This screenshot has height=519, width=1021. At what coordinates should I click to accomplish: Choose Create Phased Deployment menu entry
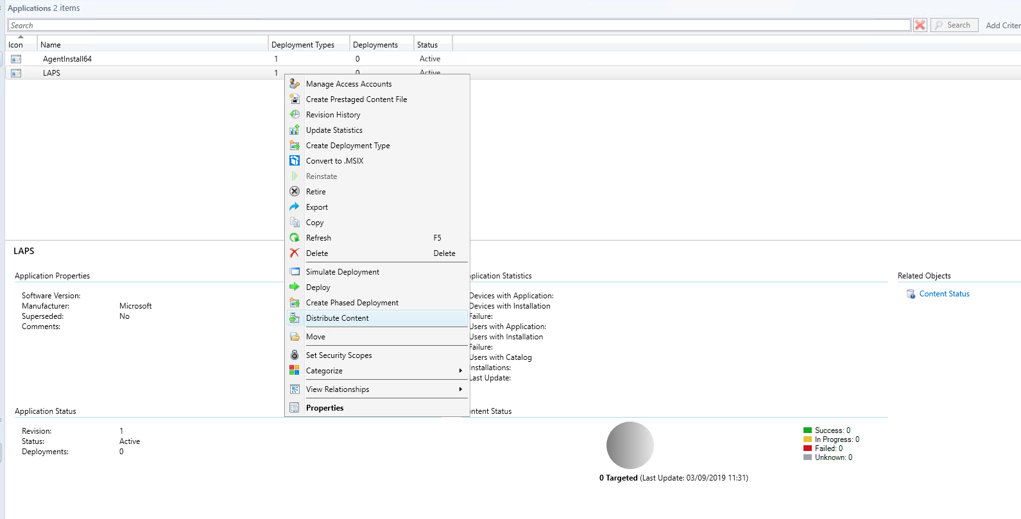(x=352, y=303)
